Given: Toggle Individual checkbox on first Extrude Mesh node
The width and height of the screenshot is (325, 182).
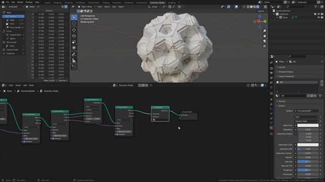Looking at the screenshot, I should (x=24, y=142).
